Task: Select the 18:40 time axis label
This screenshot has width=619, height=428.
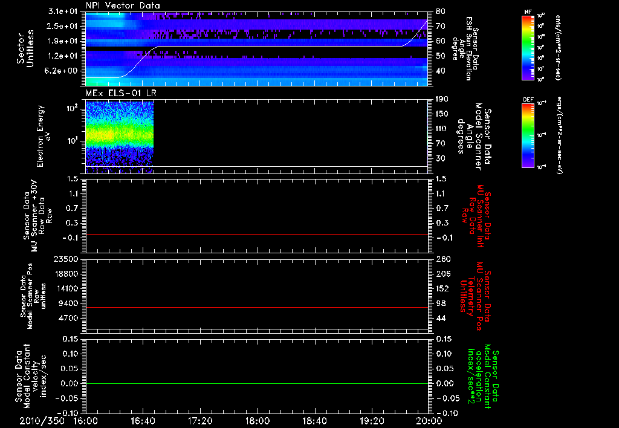Action: point(314,421)
